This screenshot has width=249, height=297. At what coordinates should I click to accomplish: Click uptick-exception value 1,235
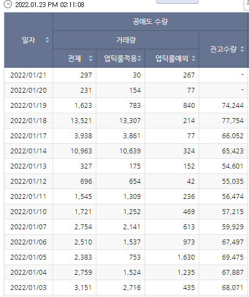186,273
